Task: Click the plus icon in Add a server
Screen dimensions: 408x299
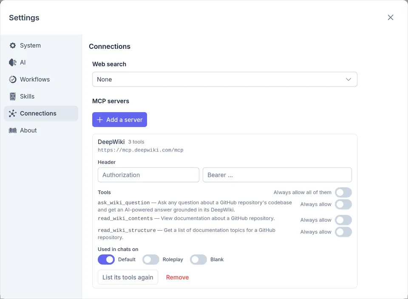Action: [99, 120]
